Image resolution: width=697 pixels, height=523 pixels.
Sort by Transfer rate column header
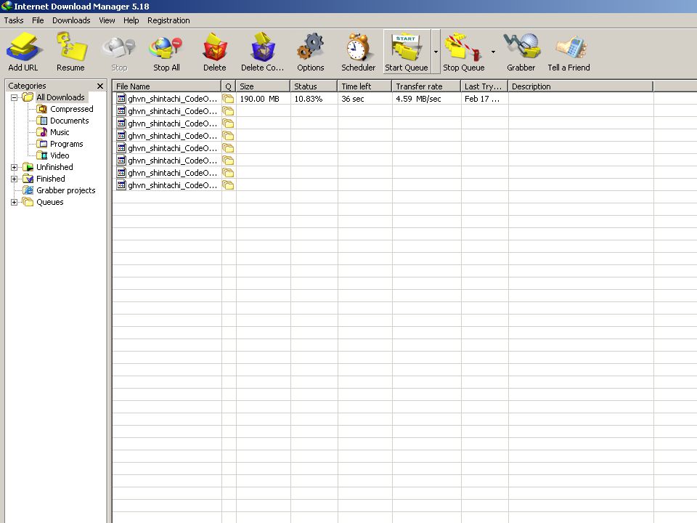427,86
